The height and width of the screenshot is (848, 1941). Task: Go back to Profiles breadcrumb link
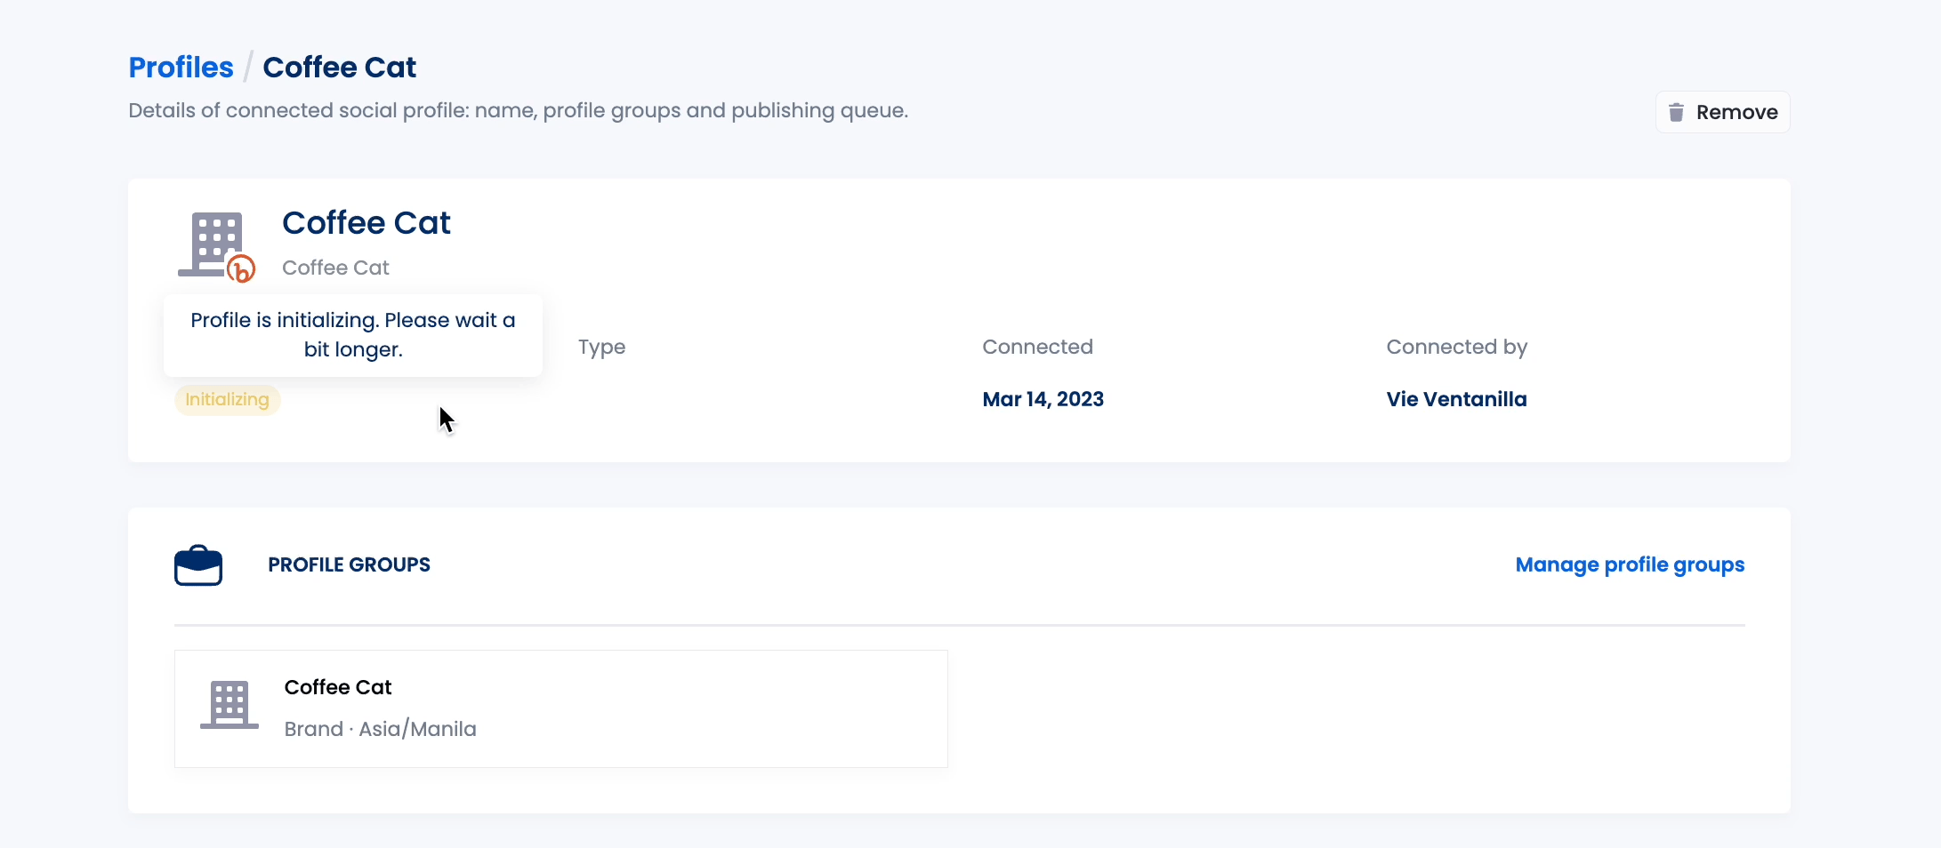click(x=181, y=68)
